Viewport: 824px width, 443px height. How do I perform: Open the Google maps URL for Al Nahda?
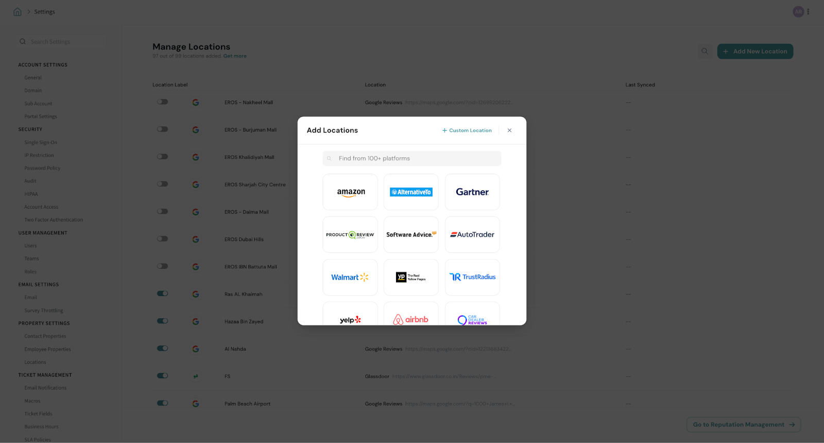pos(458,349)
